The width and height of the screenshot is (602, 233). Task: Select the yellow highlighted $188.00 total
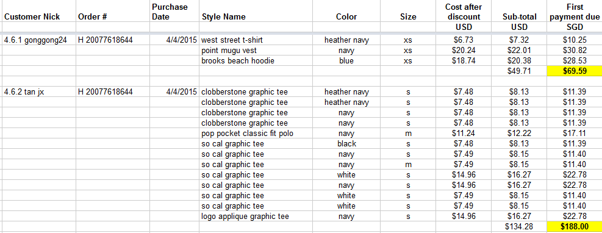[575, 226]
